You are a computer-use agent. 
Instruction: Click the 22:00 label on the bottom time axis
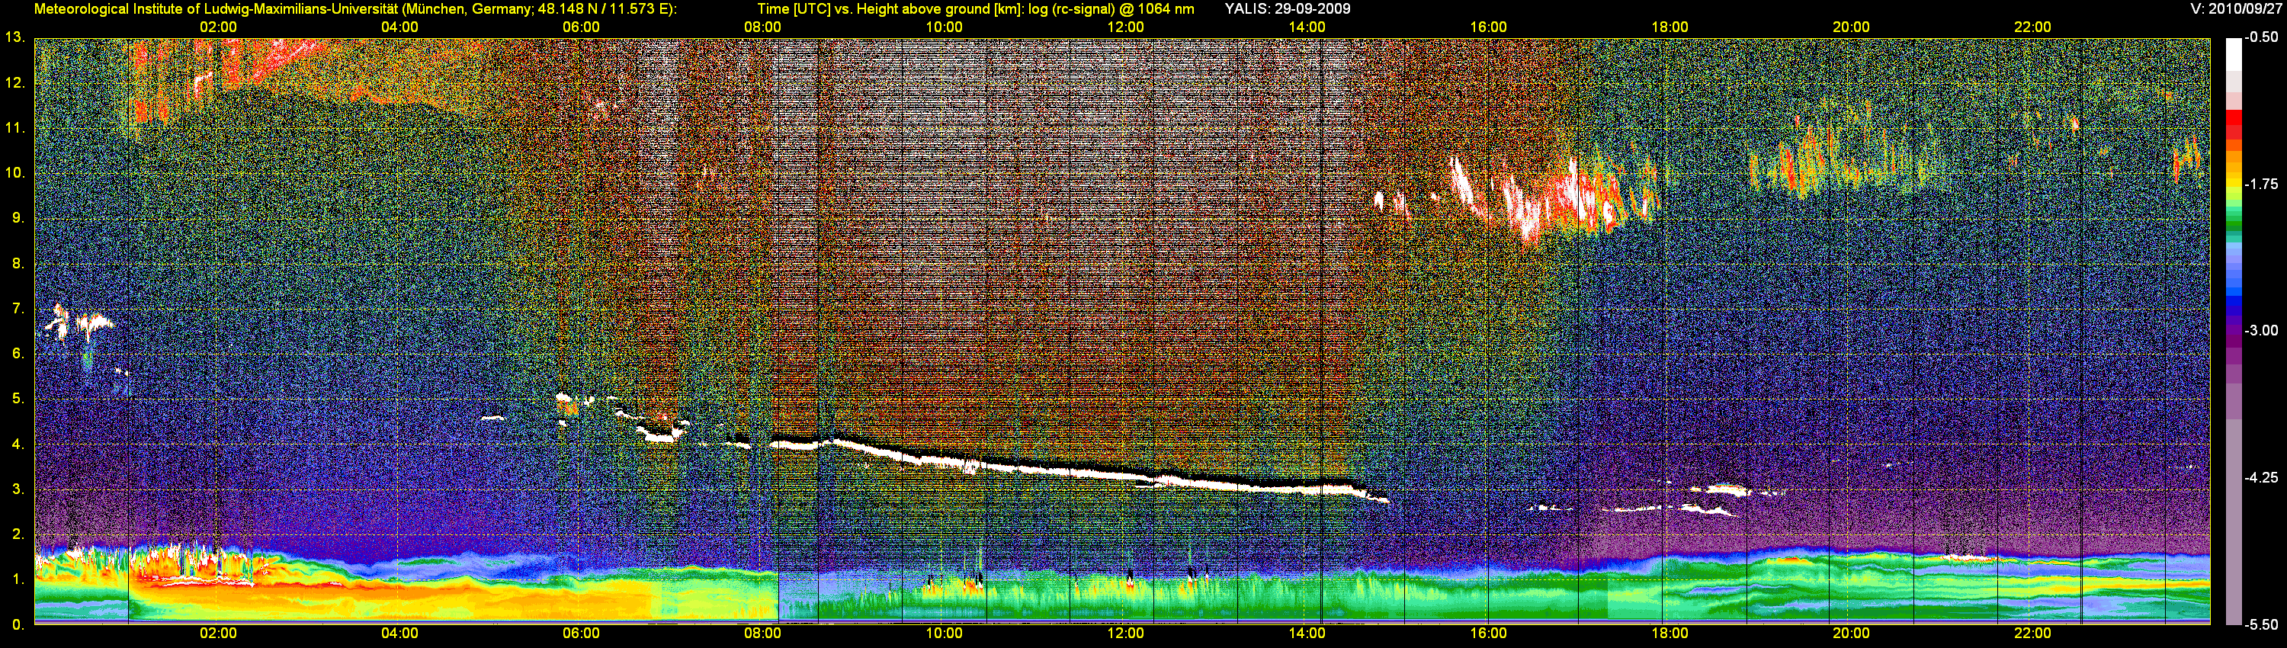point(2032,634)
